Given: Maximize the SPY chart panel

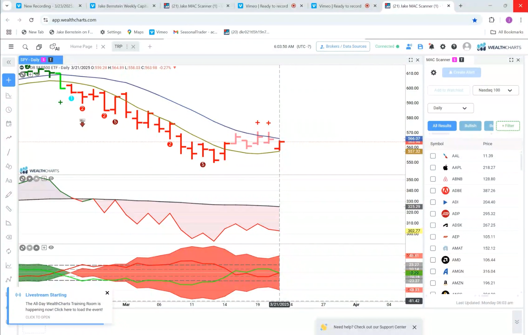Looking at the screenshot, I should point(411,60).
